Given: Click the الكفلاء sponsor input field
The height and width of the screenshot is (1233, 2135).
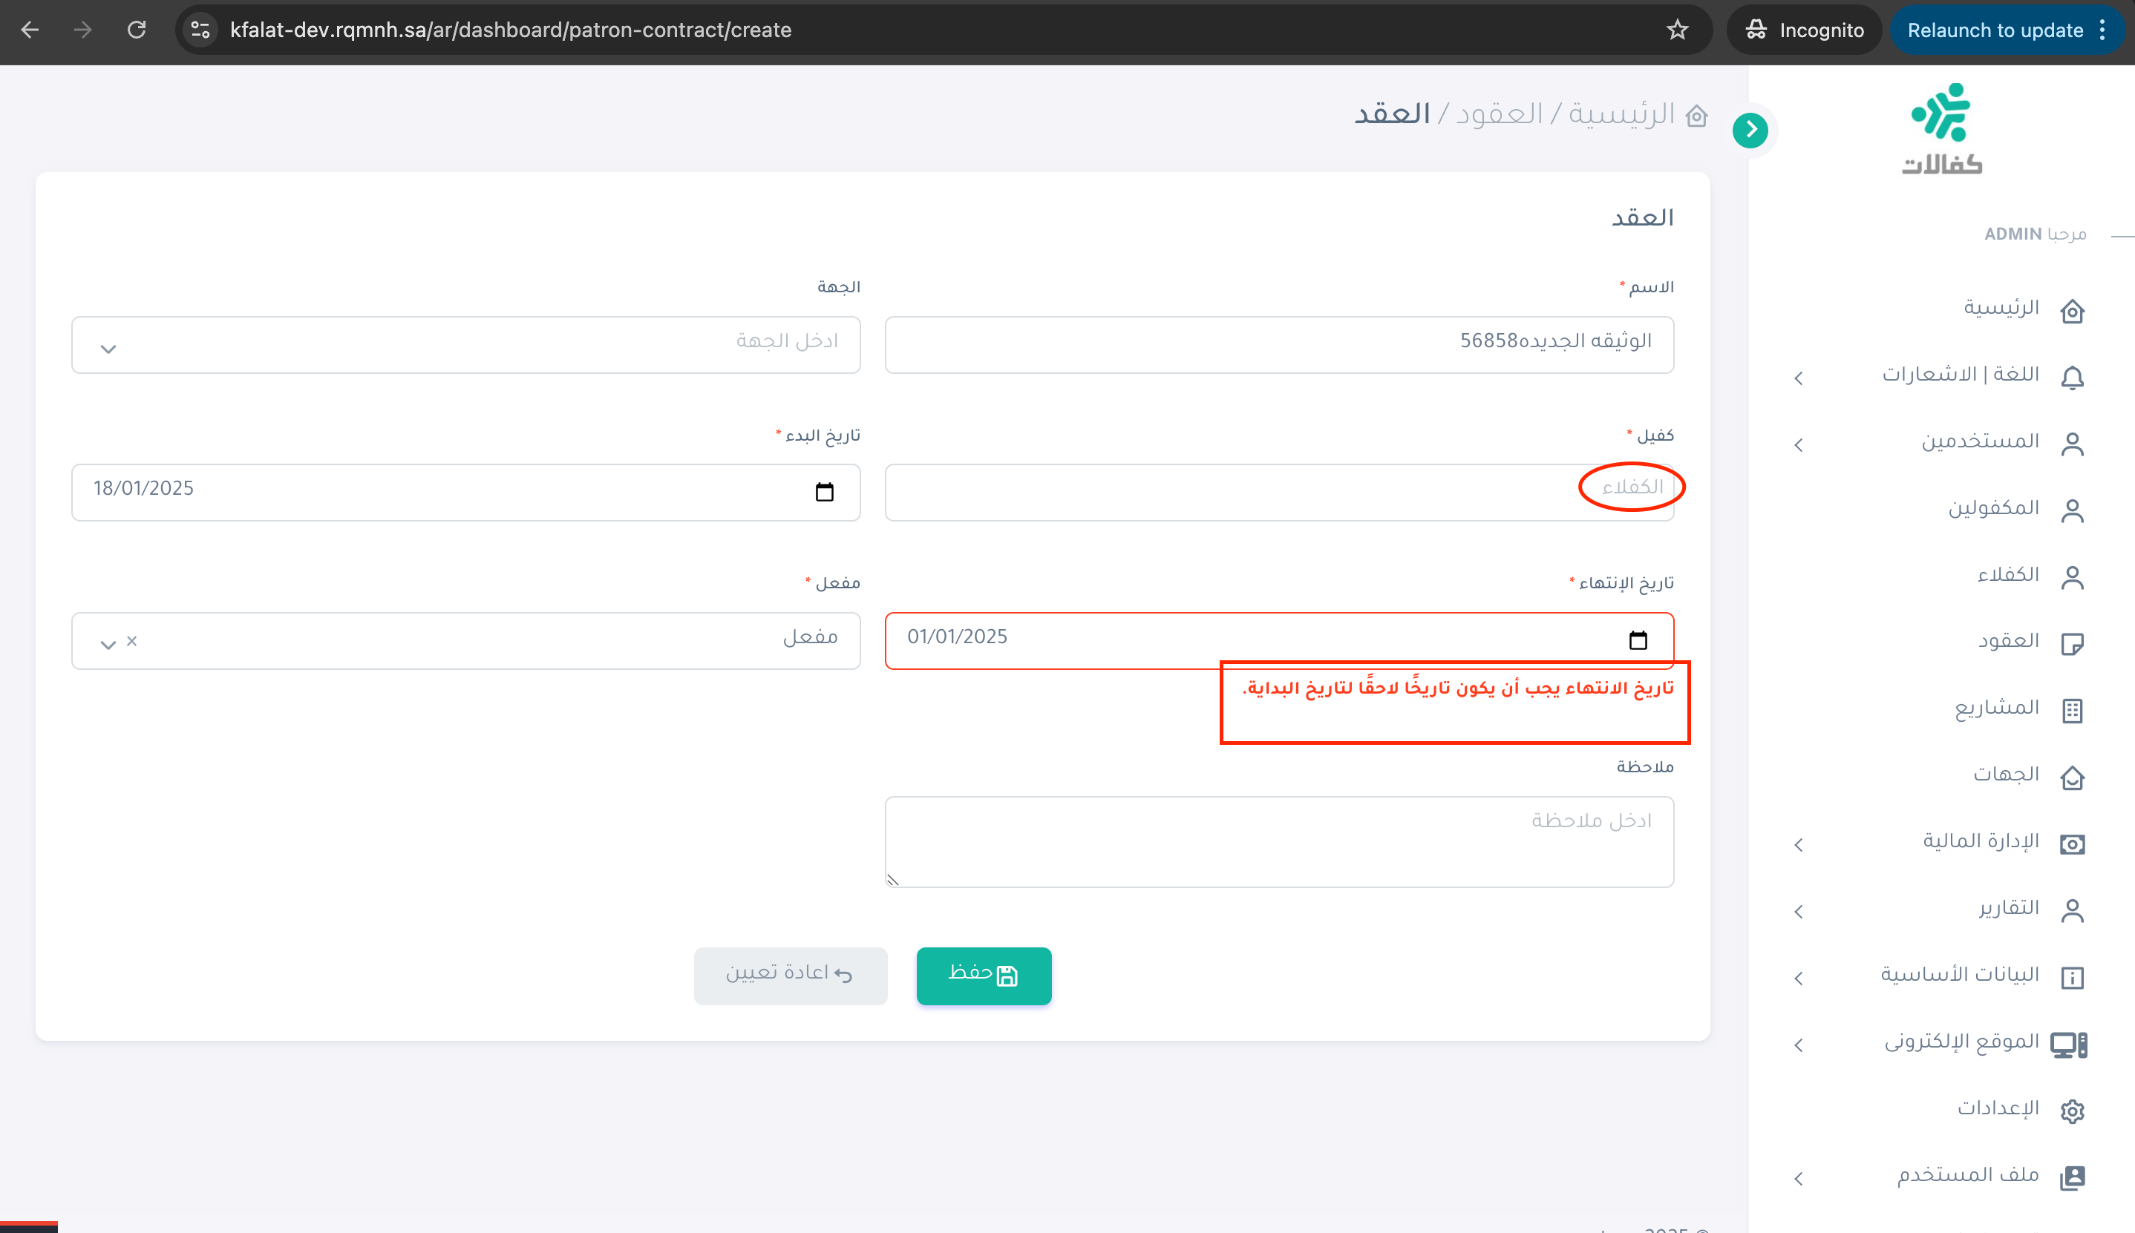Looking at the screenshot, I should 1278,492.
